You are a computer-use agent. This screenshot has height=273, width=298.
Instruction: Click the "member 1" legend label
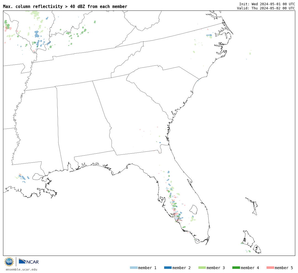147,268
